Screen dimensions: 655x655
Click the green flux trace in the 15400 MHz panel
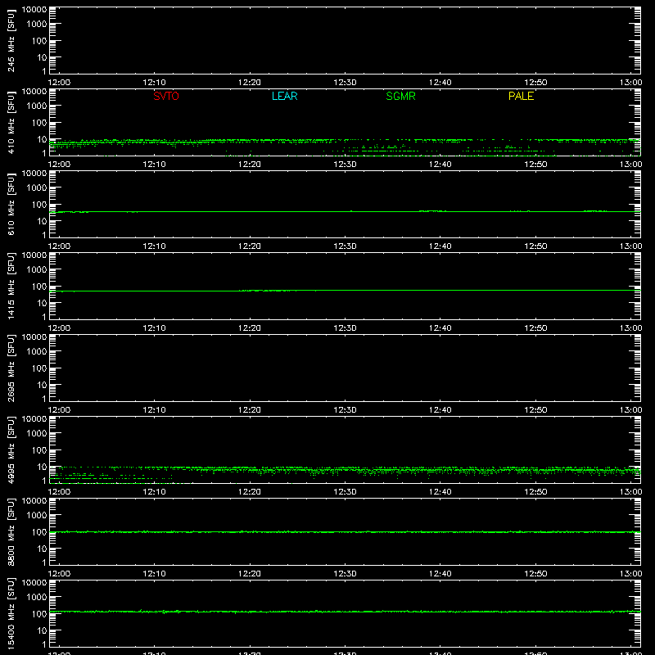(x=345, y=612)
